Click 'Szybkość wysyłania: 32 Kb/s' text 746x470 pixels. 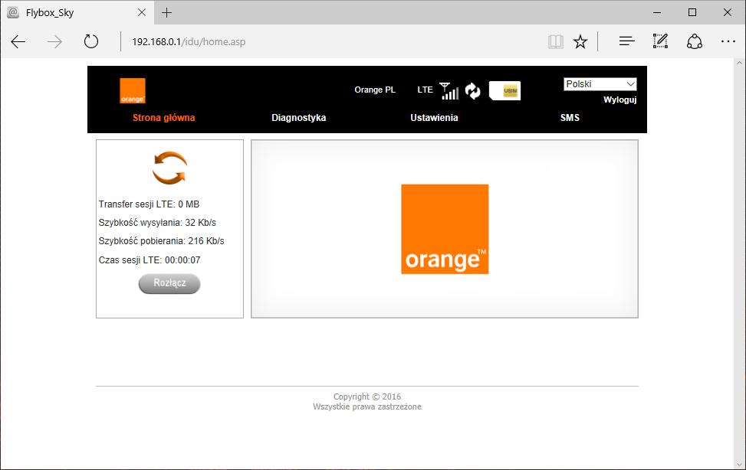(157, 223)
